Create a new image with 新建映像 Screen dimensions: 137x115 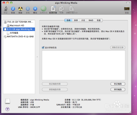[53, 8]
